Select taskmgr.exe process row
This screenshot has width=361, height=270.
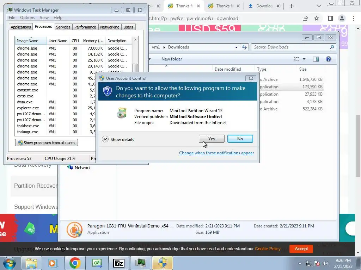click(x=55, y=132)
